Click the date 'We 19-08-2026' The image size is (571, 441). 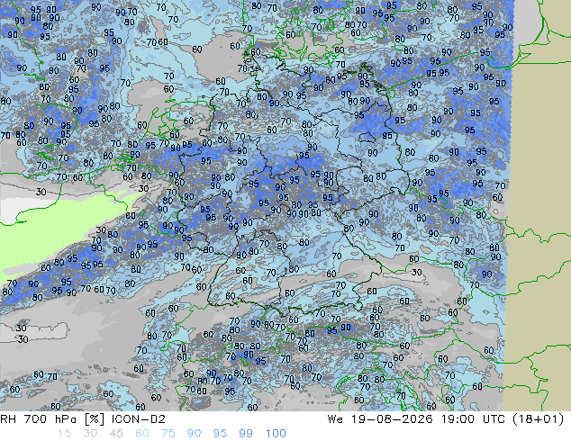coord(380,419)
